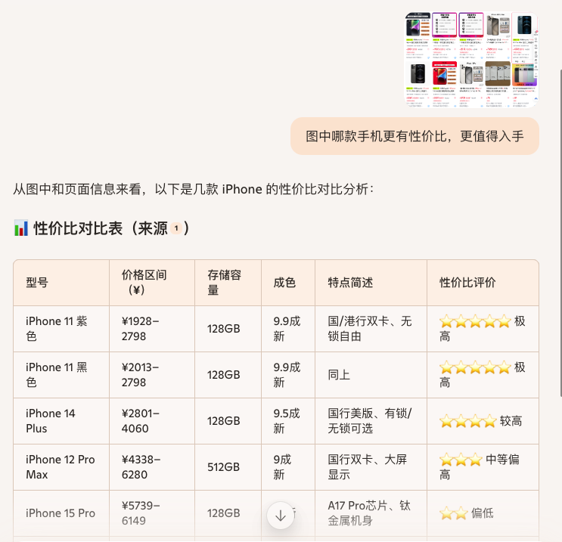Click the 性价比评价 column header
This screenshot has width=562, height=542.
tap(483, 283)
